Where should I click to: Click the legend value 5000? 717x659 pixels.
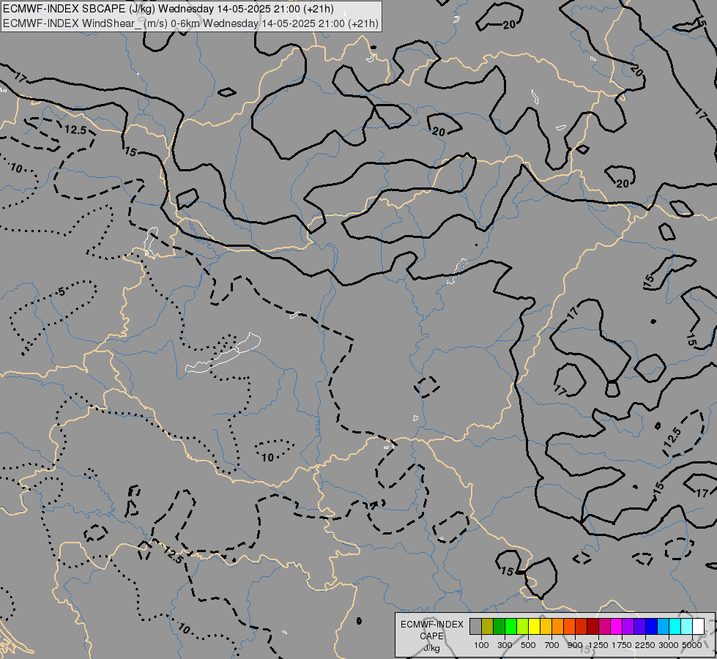pos(692,645)
